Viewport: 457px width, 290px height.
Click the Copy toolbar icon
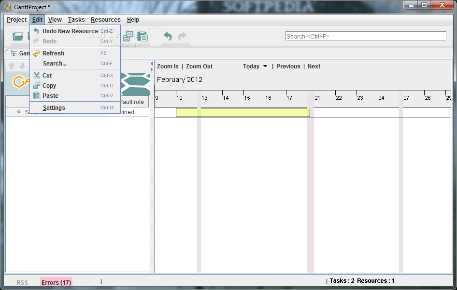click(128, 36)
